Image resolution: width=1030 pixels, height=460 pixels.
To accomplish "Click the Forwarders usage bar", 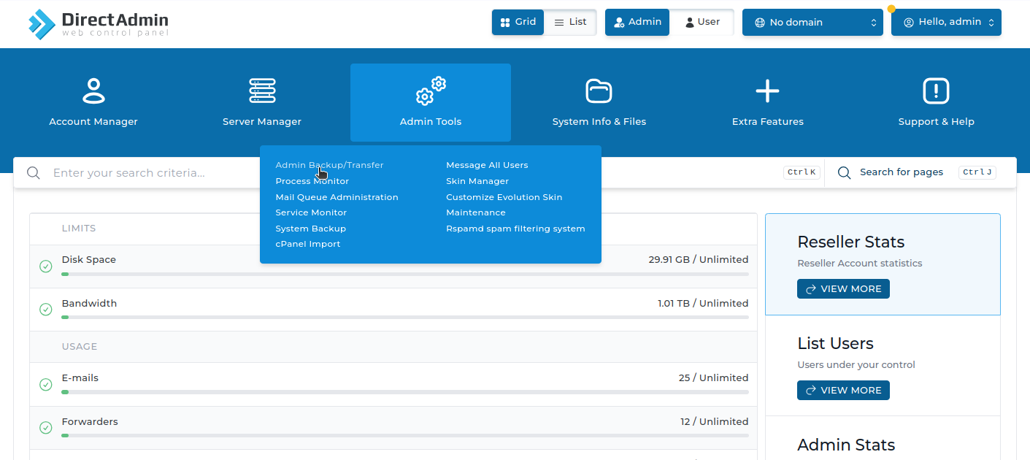I will coord(405,436).
